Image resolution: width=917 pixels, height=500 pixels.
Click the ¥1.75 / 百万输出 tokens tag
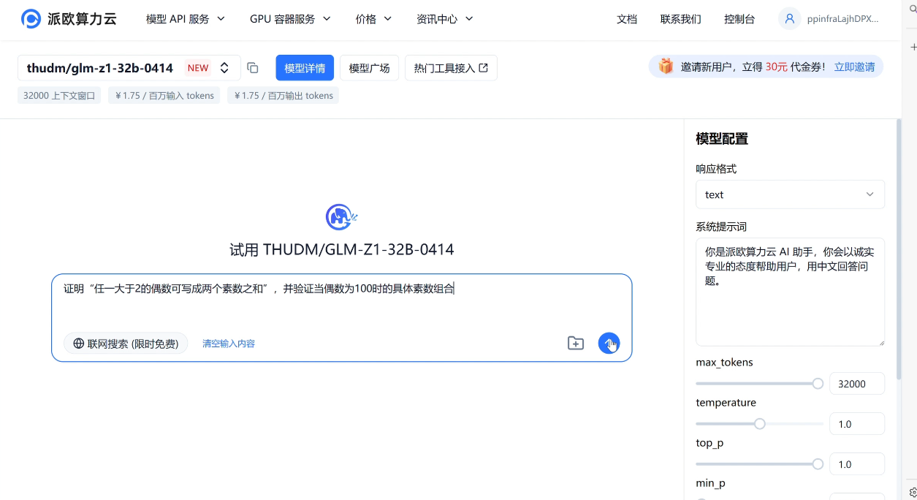(x=283, y=96)
